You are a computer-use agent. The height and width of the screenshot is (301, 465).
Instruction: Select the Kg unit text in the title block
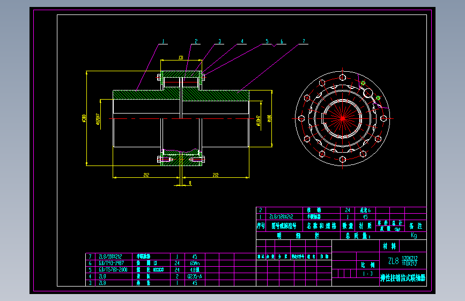[414, 236]
